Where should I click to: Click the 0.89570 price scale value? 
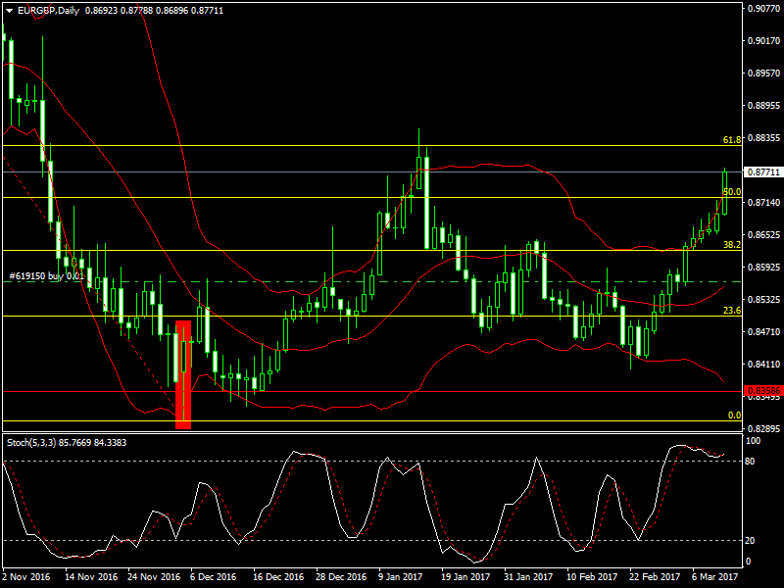coord(763,73)
